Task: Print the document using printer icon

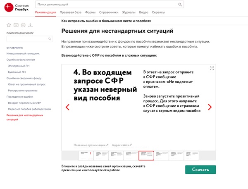Action: click(x=23, y=25)
